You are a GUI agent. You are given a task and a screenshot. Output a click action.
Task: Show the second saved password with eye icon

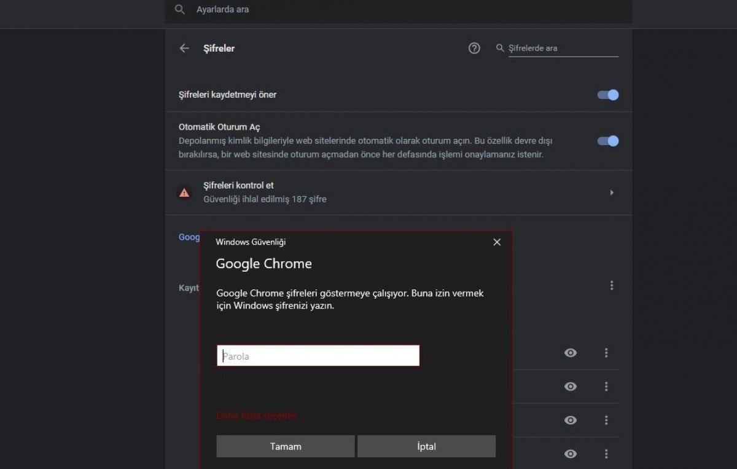click(571, 387)
